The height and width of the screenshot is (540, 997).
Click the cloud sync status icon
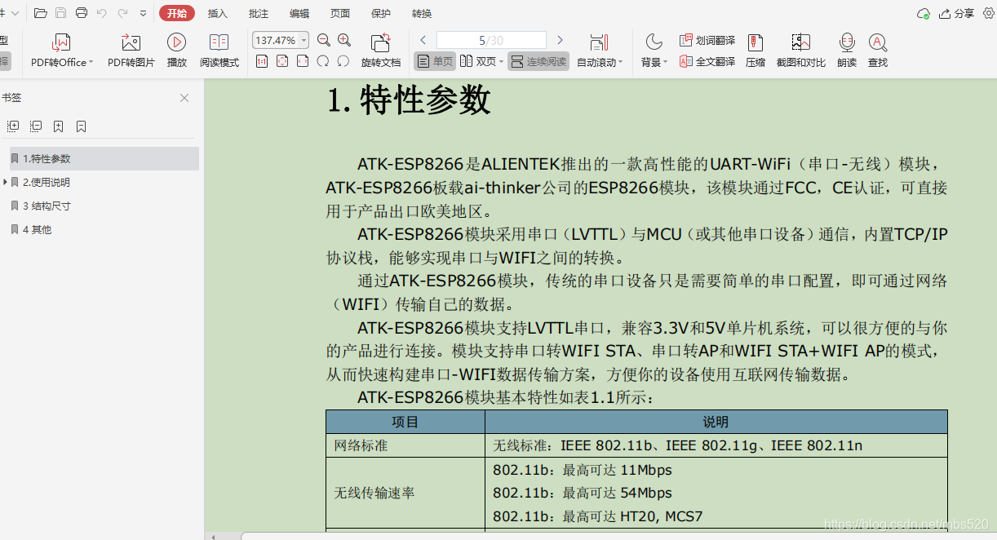point(924,14)
